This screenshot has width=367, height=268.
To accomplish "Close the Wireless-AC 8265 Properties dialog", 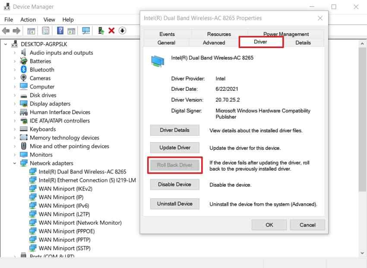I will pos(320,18).
